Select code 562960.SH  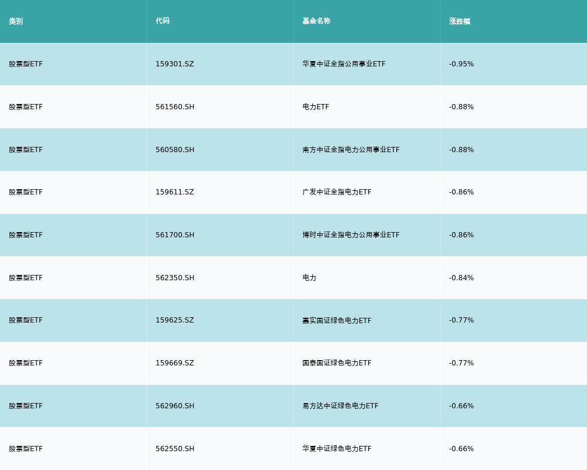coord(175,406)
